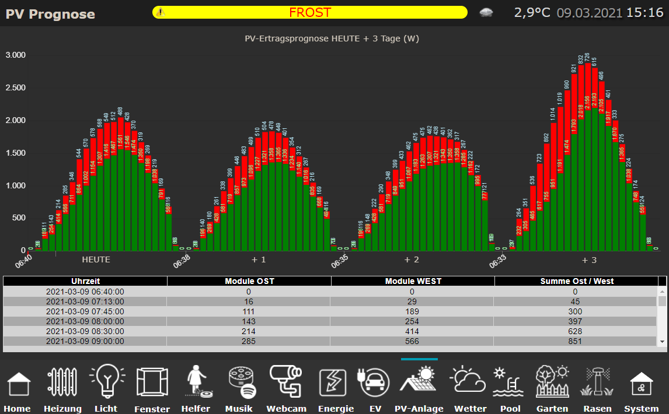Open the PV-Anlage solar panel icon

tap(418, 380)
